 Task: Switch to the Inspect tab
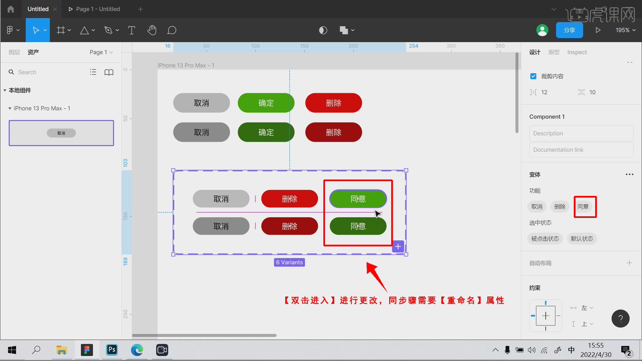click(x=577, y=52)
